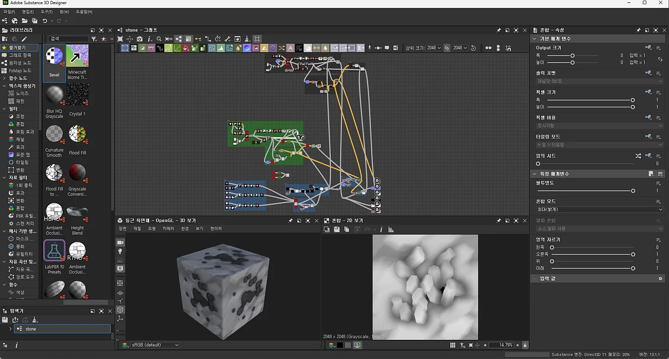Viewport: 669px width, 359px height.
Task: Expand the stone package in explorer tree
Action: coord(10,329)
